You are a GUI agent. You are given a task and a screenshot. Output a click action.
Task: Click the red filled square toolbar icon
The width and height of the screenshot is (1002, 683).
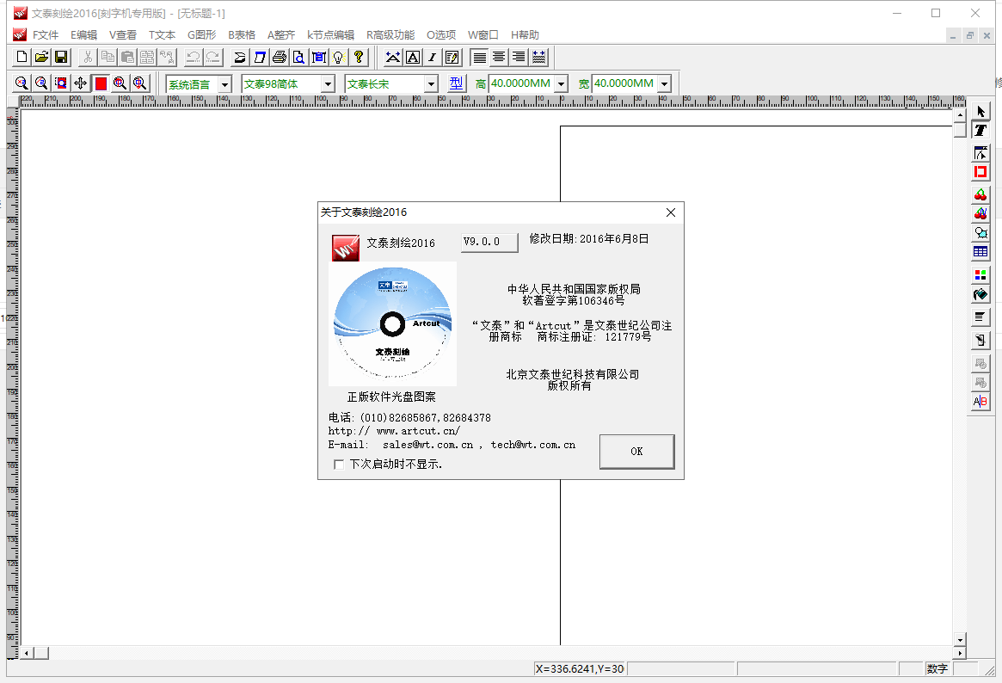click(x=101, y=83)
